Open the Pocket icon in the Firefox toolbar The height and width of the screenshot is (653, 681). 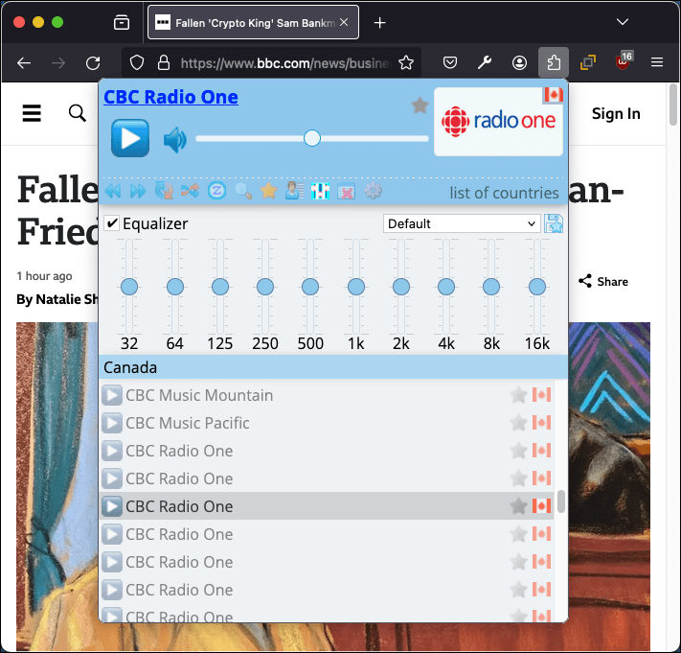tap(449, 62)
